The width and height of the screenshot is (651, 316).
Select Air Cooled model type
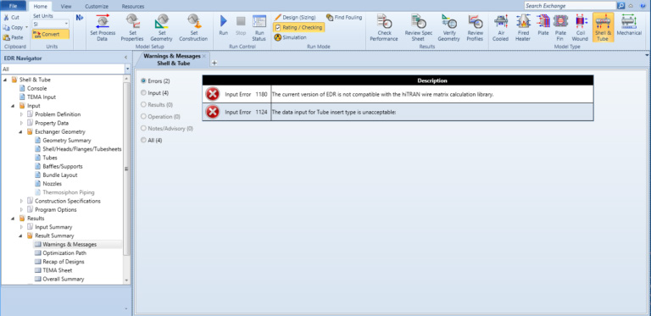tap(501, 27)
